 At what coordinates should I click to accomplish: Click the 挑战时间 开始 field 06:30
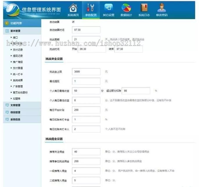(x=92, y=49)
